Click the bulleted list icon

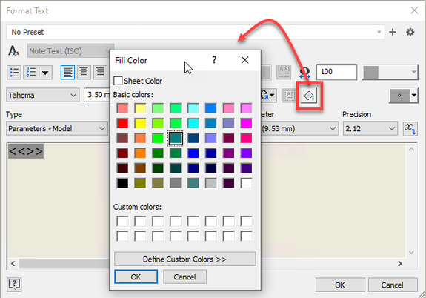pos(14,73)
